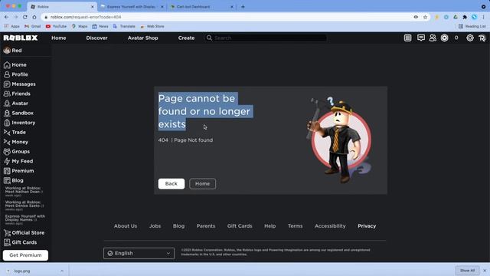Open English language dropdown
The width and height of the screenshot is (490, 276).
pos(139,253)
